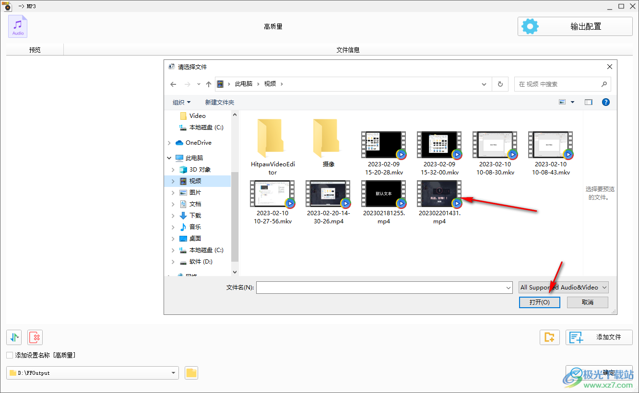Enable the 添加设置名称 checkbox
639x393 pixels.
point(10,355)
